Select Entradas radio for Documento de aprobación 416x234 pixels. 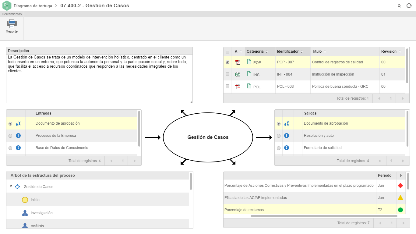click(x=10, y=124)
